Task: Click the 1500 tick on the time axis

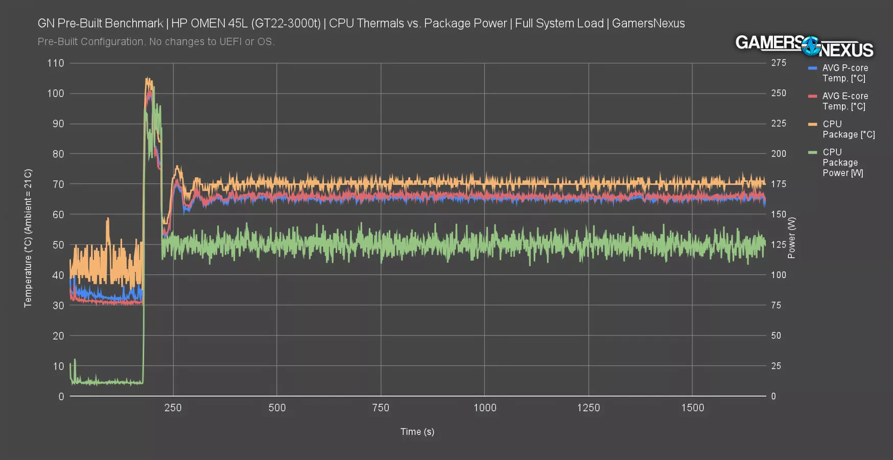Action: point(692,408)
